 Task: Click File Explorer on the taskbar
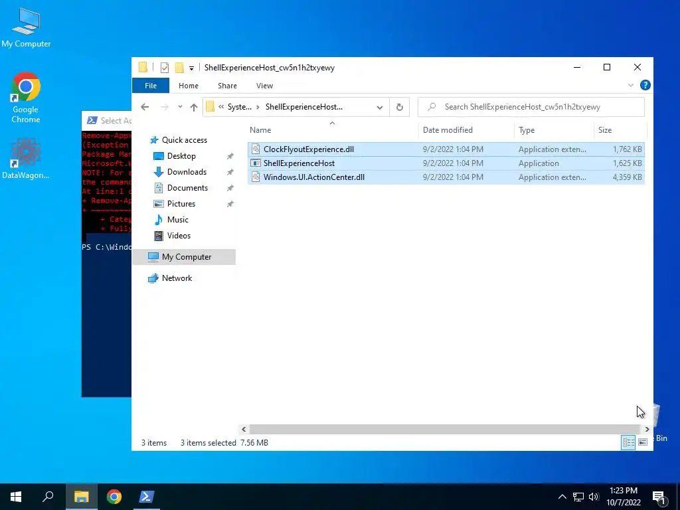[82, 497]
